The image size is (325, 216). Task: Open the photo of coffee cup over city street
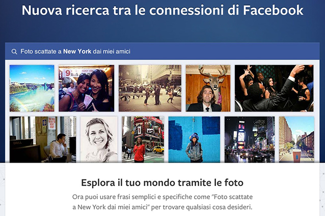(x=296, y=139)
